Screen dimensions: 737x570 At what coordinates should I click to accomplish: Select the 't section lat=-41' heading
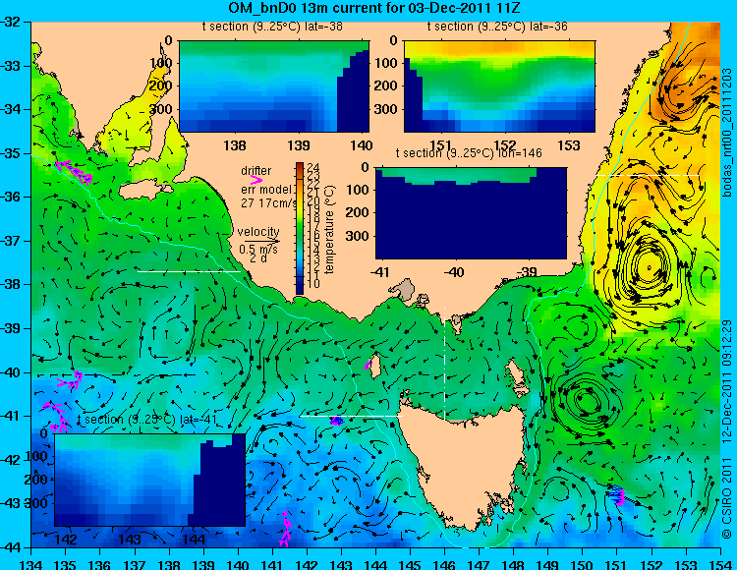click(x=147, y=420)
